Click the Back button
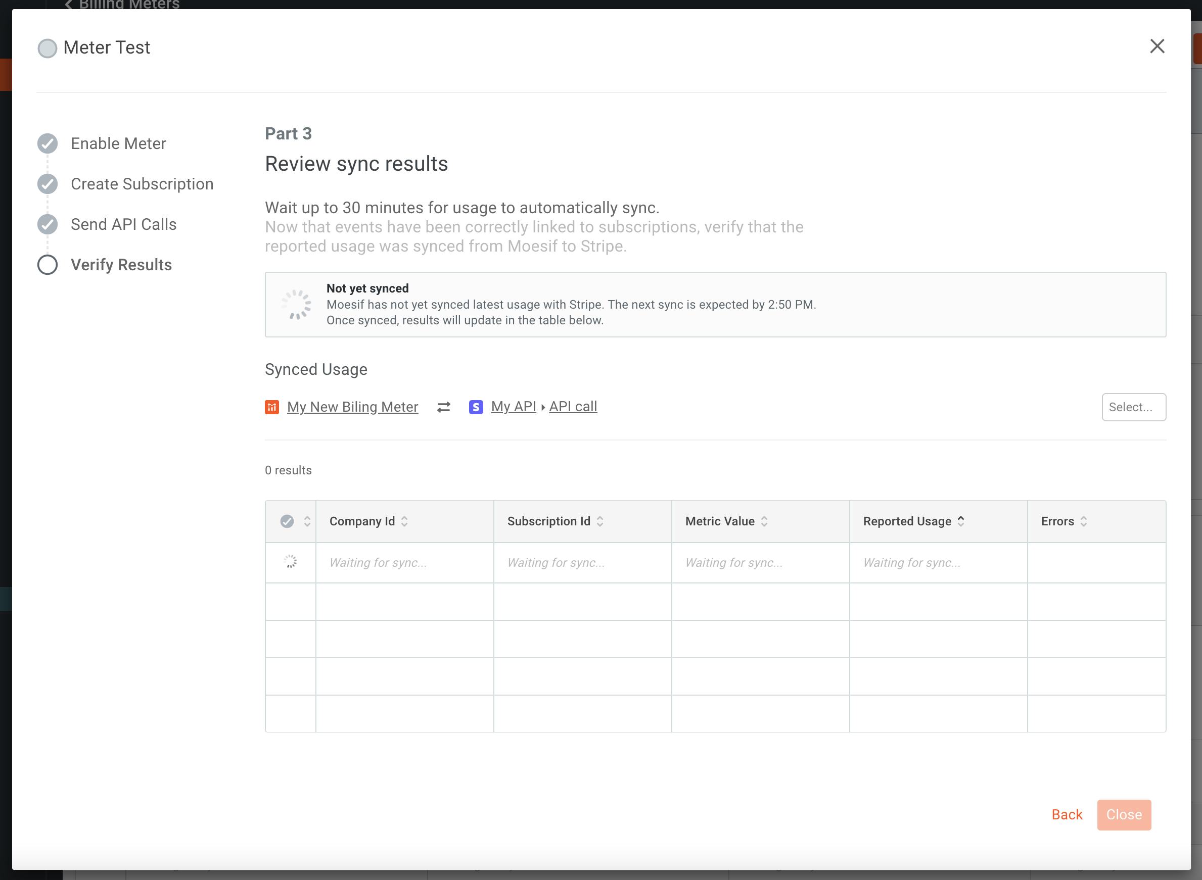Viewport: 1202px width, 880px height. click(x=1067, y=814)
